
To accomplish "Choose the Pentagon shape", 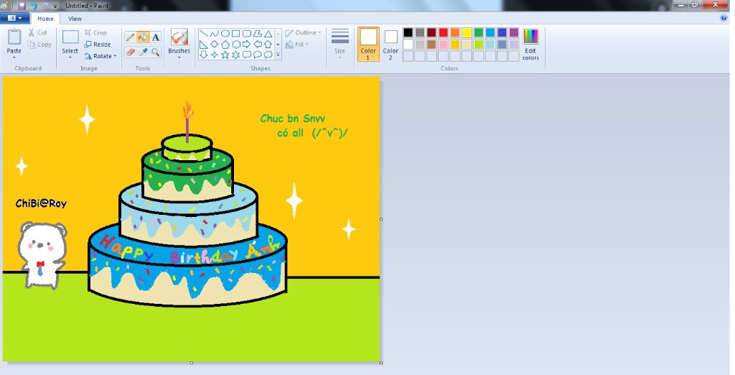I will (225, 44).
